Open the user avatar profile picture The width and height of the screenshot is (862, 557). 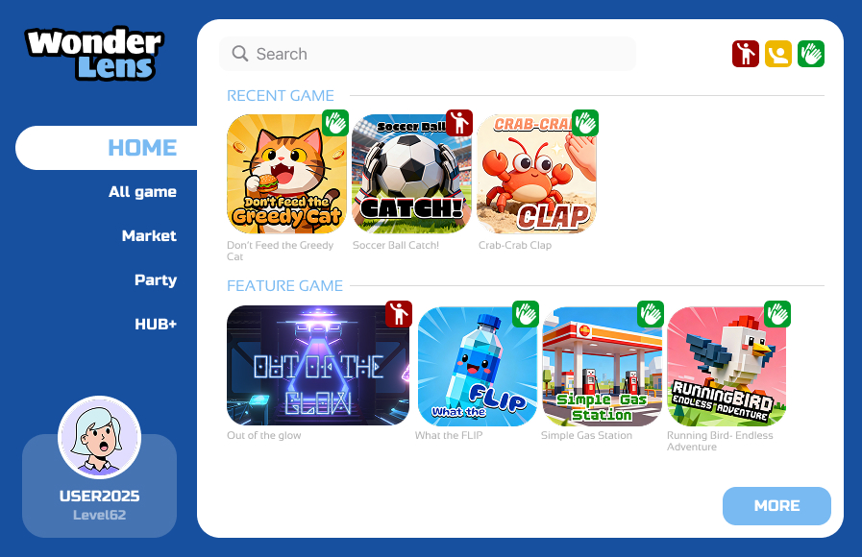pyautogui.click(x=100, y=437)
